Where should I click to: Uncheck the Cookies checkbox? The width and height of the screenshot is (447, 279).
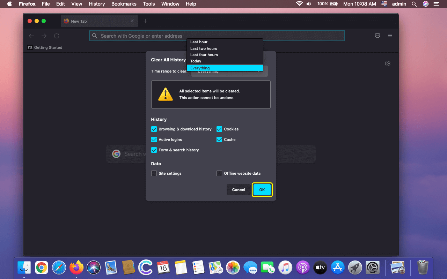coord(219,129)
